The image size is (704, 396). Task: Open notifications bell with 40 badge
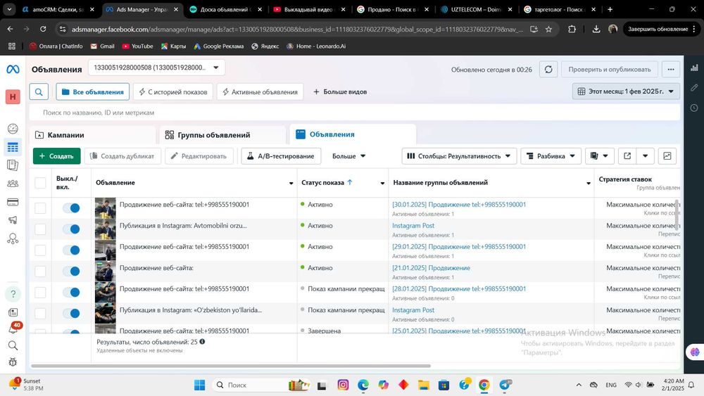[13, 329]
